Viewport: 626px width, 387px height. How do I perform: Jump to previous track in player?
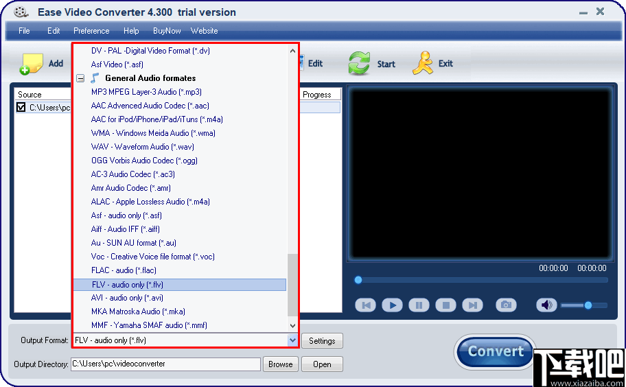point(365,305)
